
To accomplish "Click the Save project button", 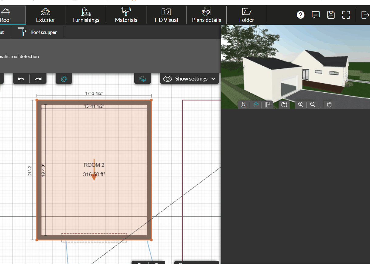I will [331, 15].
